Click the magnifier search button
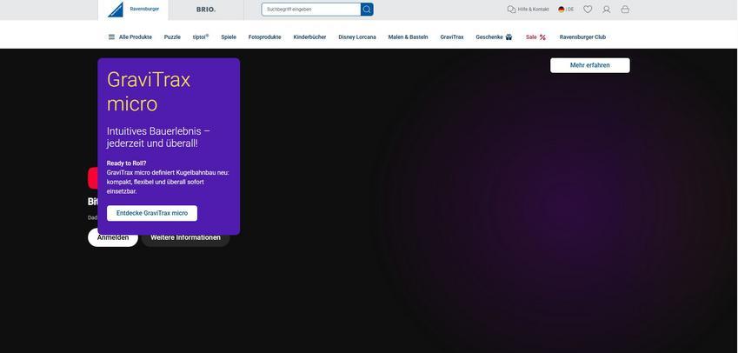This screenshot has width=738, height=353. tap(367, 10)
